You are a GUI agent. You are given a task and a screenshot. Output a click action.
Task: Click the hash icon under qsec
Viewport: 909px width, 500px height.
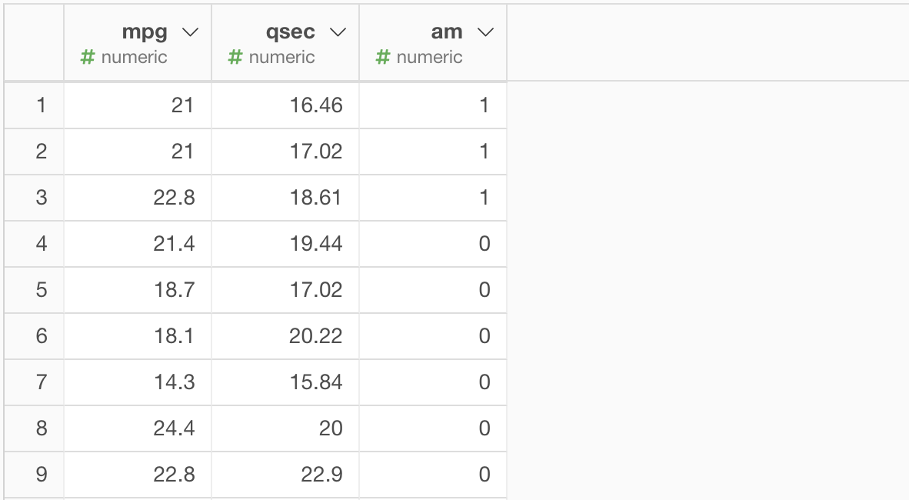tap(235, 58)
